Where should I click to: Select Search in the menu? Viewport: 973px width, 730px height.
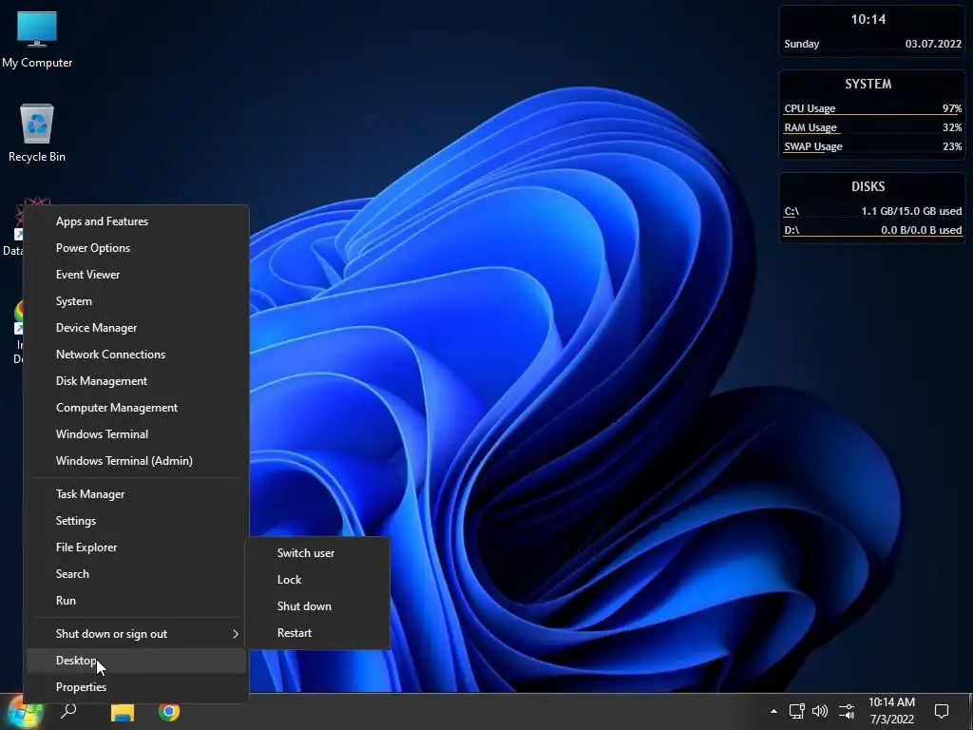[x=137, y=574]
